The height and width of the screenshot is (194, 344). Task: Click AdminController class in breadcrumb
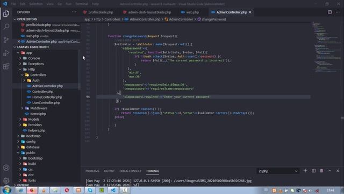pyautogui.click(x=181, y=19)
